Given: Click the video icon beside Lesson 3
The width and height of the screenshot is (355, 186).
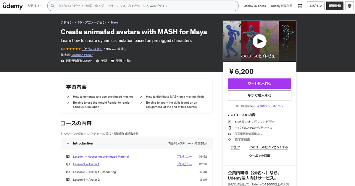Looking at the screenshot, I should pyautogui.click(x=68, y=172).
